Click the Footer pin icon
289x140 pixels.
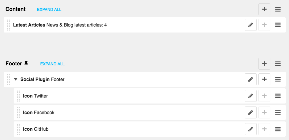point(26,64)
